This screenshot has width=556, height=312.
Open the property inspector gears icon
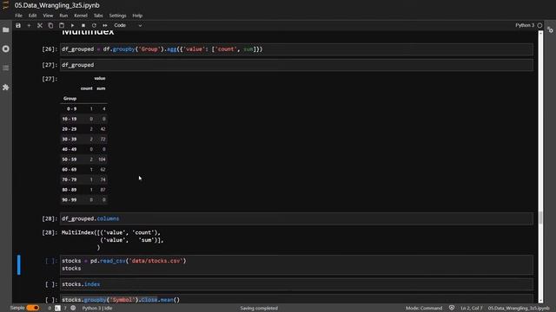coord(550,30)
